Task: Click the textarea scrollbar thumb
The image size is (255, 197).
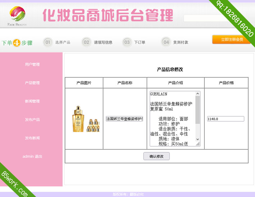Action: pyautogui.click(x=197, y=110)
